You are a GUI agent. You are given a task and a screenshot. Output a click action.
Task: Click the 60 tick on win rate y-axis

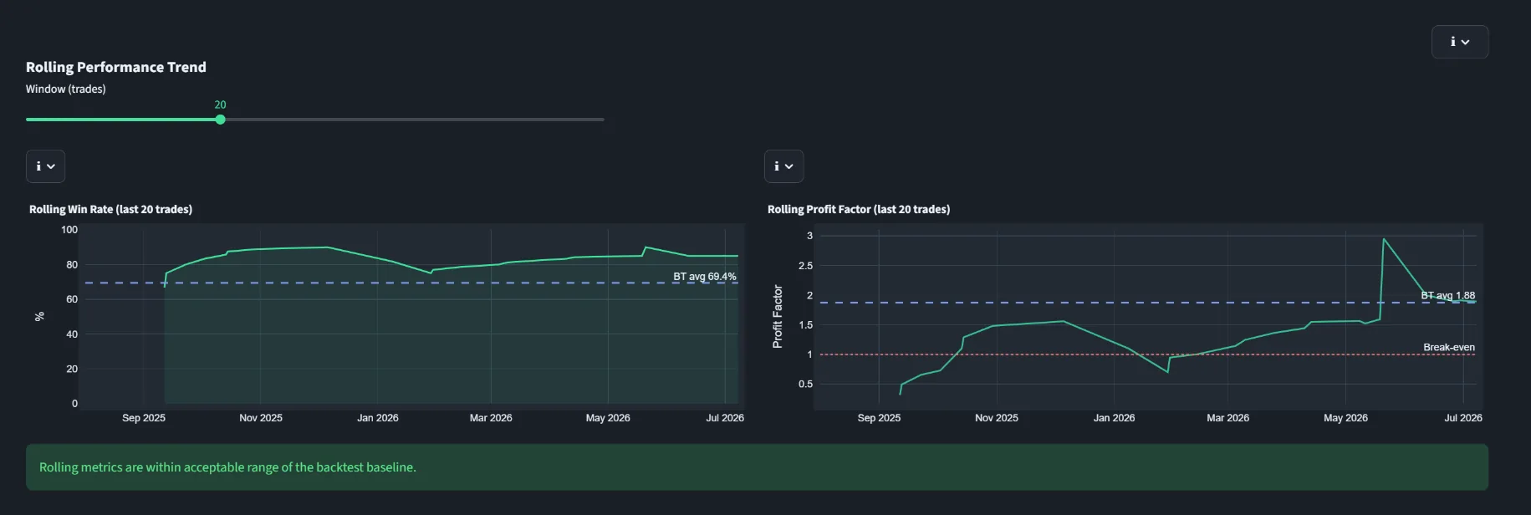click(x=72, y=299)
